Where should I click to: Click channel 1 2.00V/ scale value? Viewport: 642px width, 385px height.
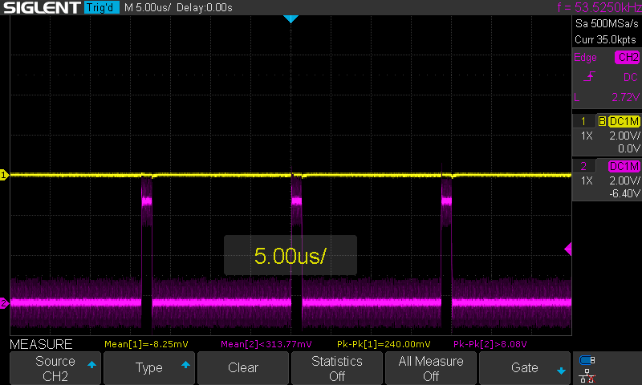624,136
